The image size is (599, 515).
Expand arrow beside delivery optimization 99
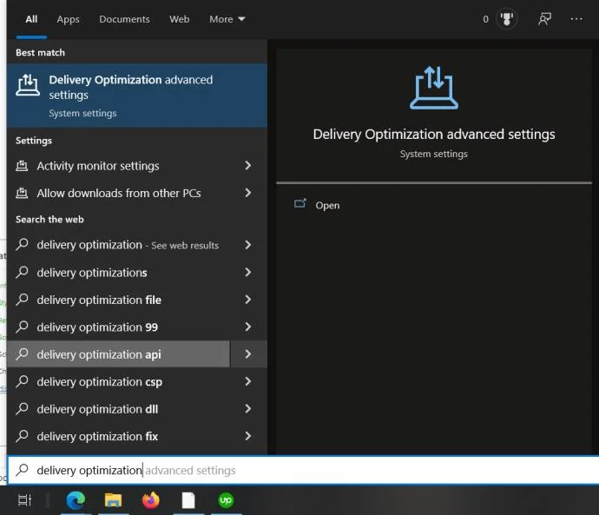click(248, 327)
